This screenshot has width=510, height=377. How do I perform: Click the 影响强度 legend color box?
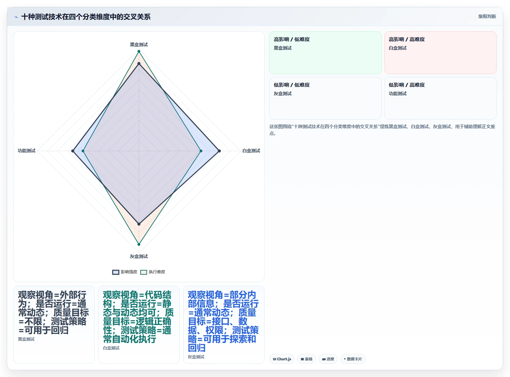(116, 272)
